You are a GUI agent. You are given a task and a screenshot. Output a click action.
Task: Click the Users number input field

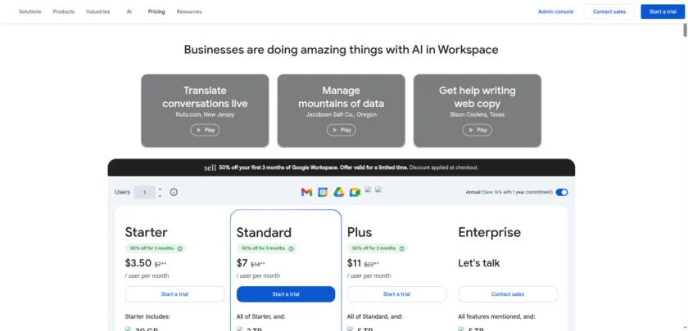pyautogui.click(x=145, y=192)
